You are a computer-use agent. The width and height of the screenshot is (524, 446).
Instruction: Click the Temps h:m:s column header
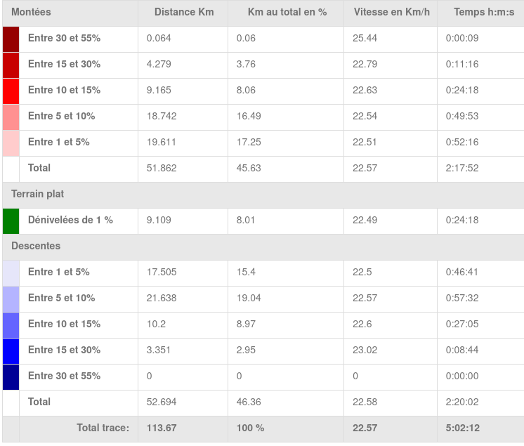[481, 13]
